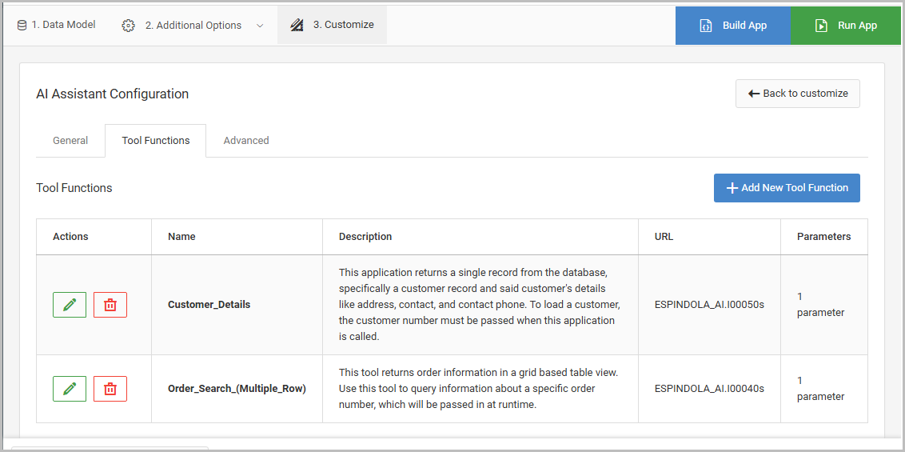Go to step 1. Data Model
The image size is (905, 452).
pyautogui.click(x=63, y=25)
